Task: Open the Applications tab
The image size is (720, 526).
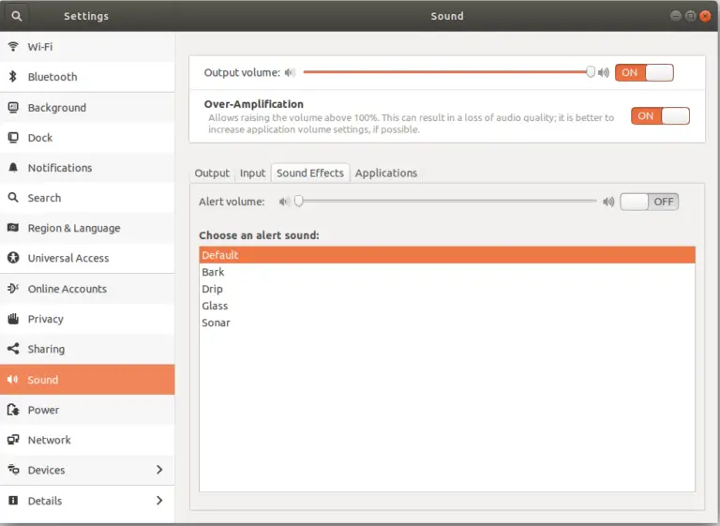Action: point(385,173)
